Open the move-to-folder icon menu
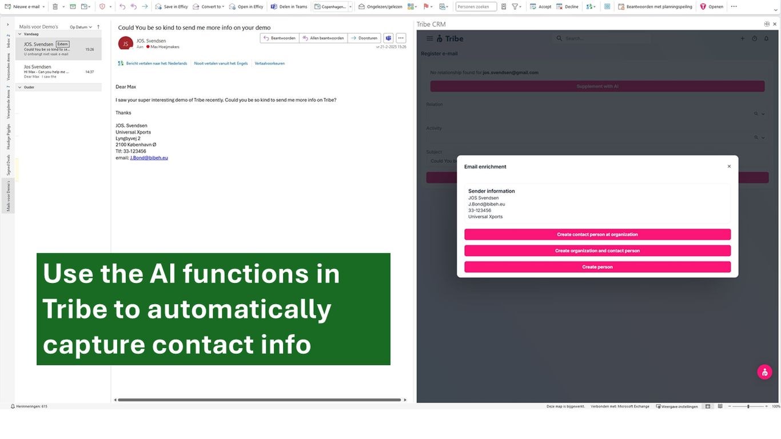781x439 pixels. 86,7
